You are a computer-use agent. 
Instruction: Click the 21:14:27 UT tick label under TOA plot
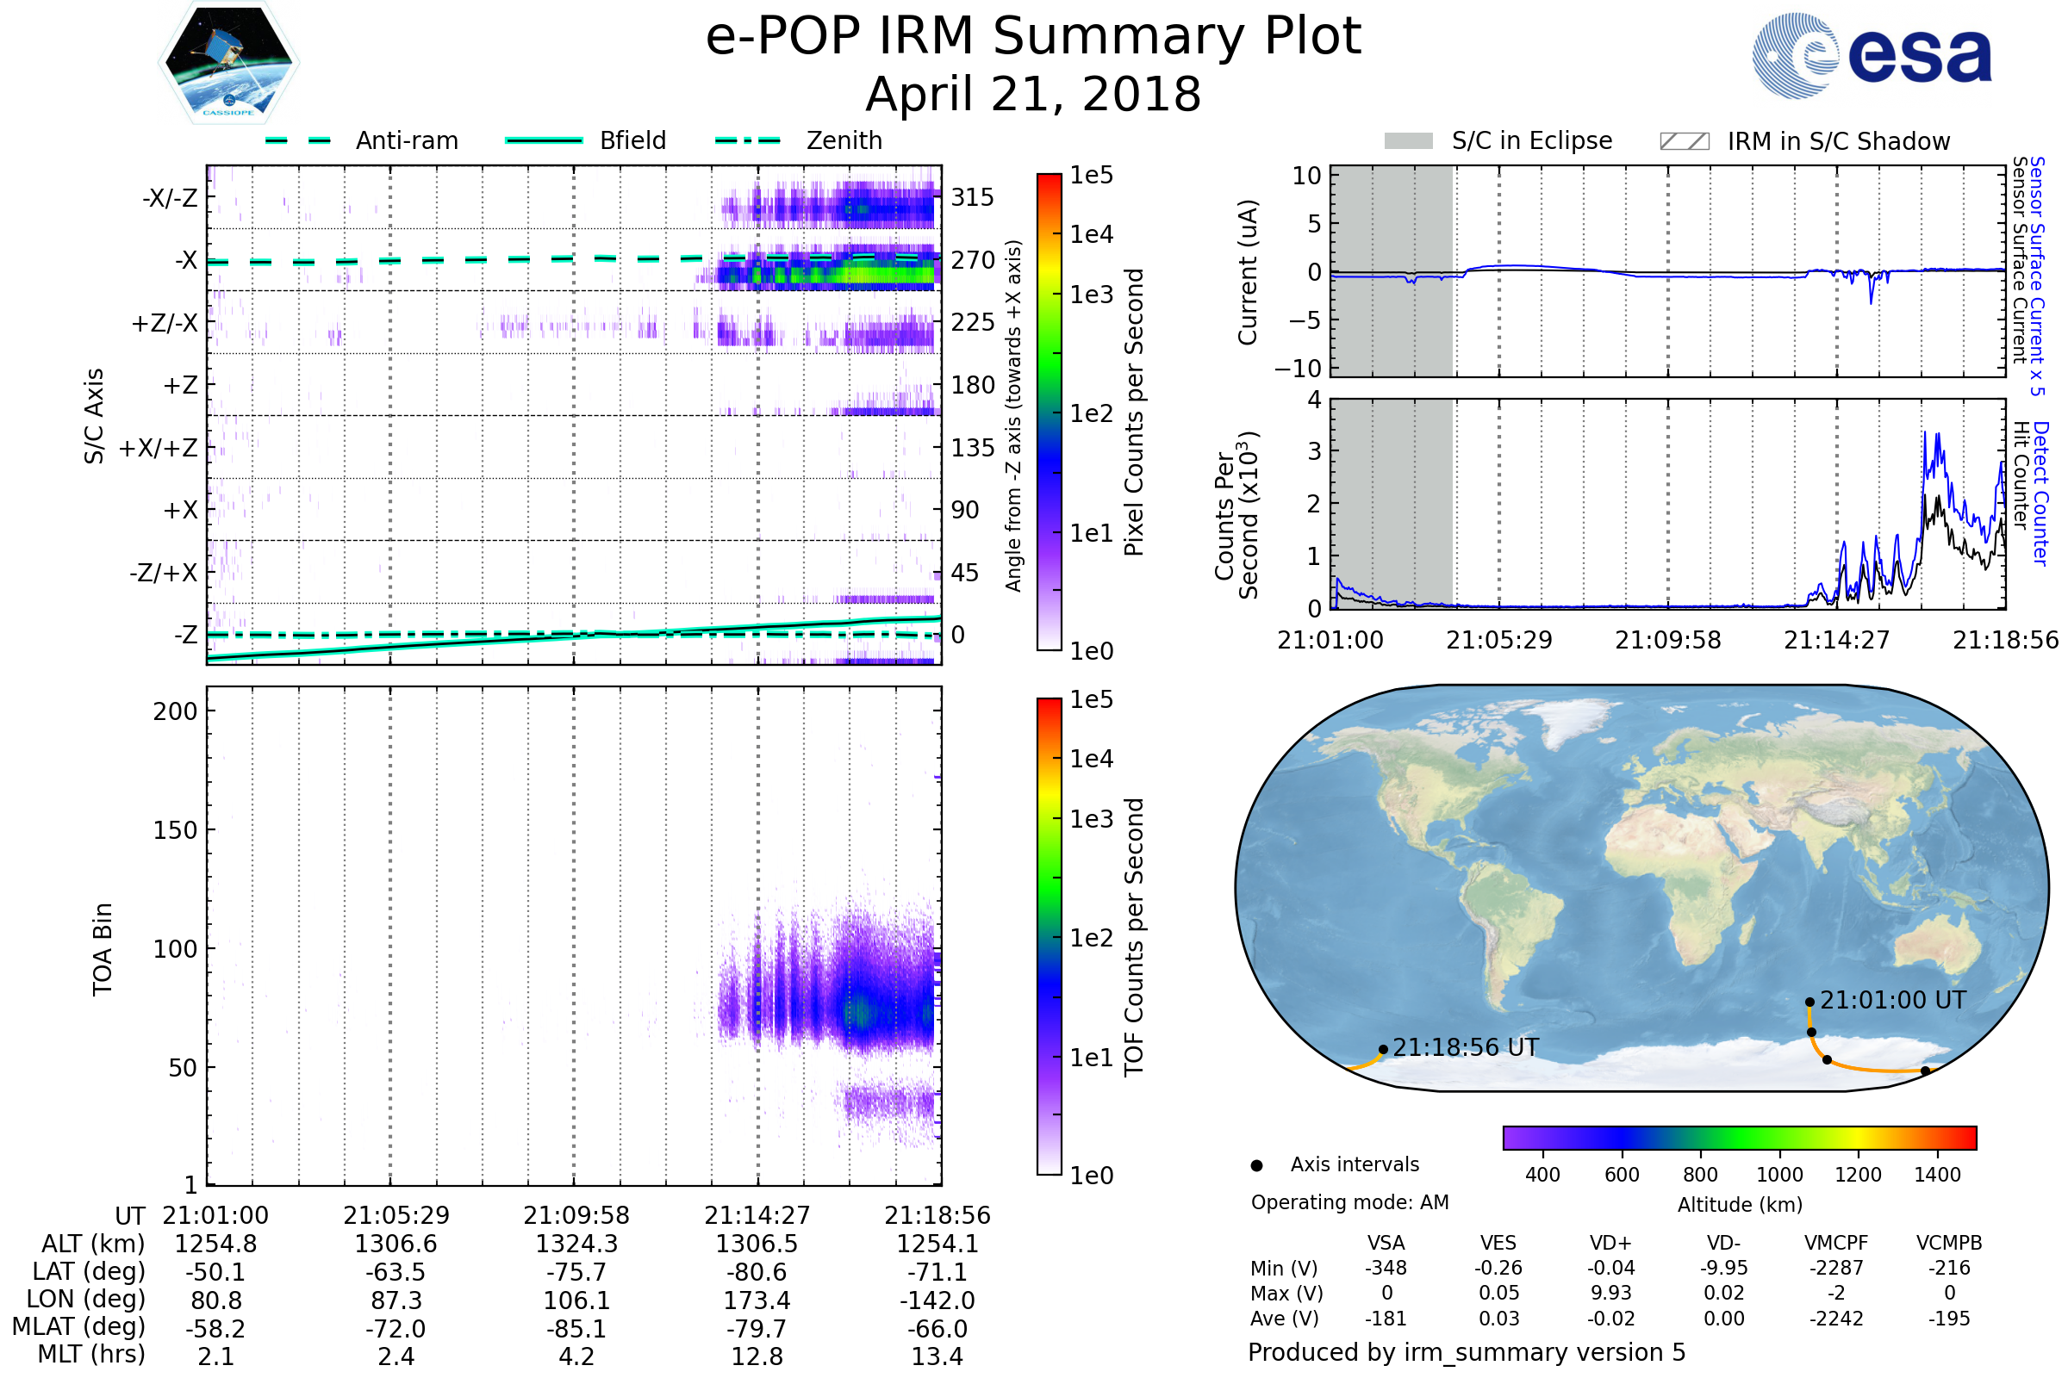(757, 1215)
